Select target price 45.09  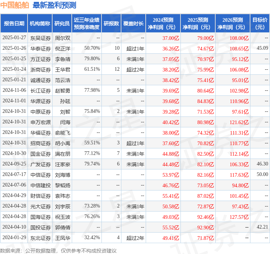point(262,48)
